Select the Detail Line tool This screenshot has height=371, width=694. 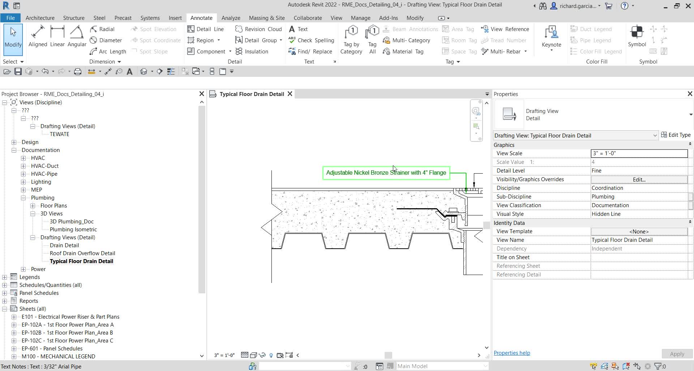pyautogui.click(x=205, y=29)
